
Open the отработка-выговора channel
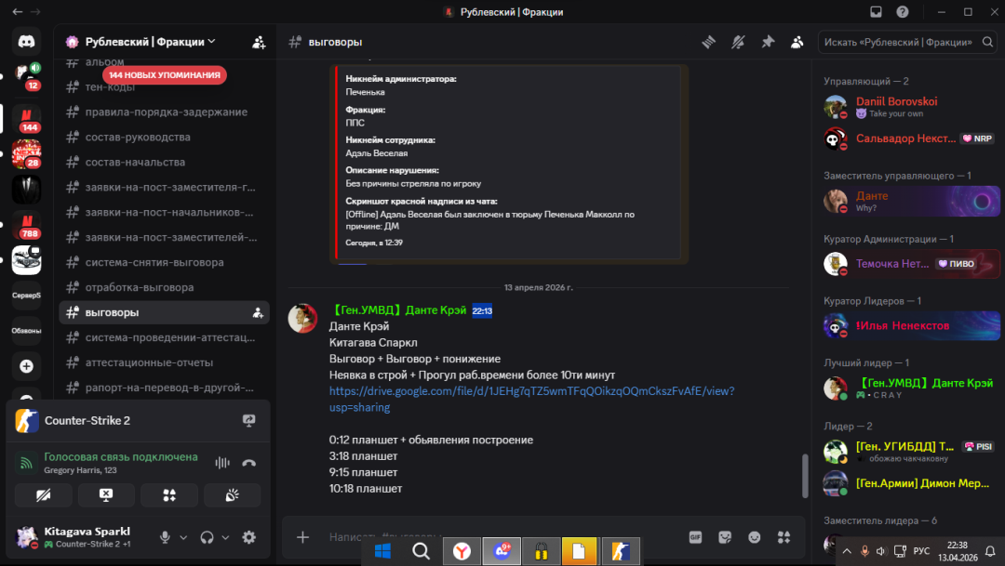click(x=140, y=287)
